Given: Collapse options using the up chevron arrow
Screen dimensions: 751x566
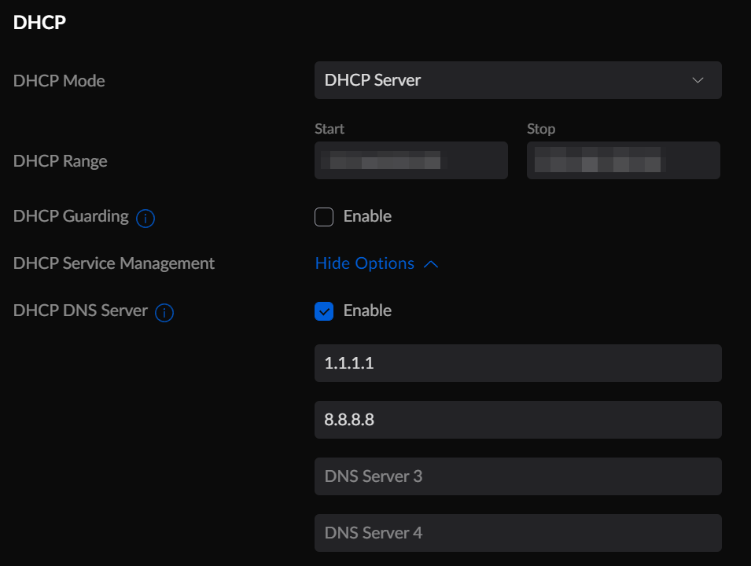Looking at the screenshot, I should 430,264.
